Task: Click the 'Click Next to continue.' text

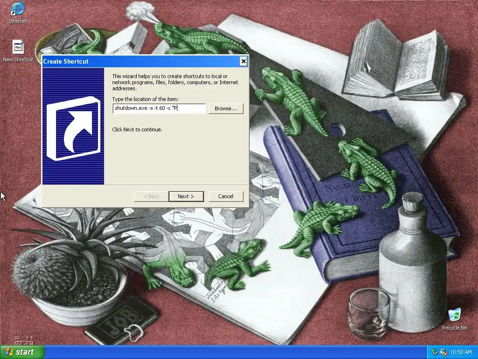Action: (137, 129)
